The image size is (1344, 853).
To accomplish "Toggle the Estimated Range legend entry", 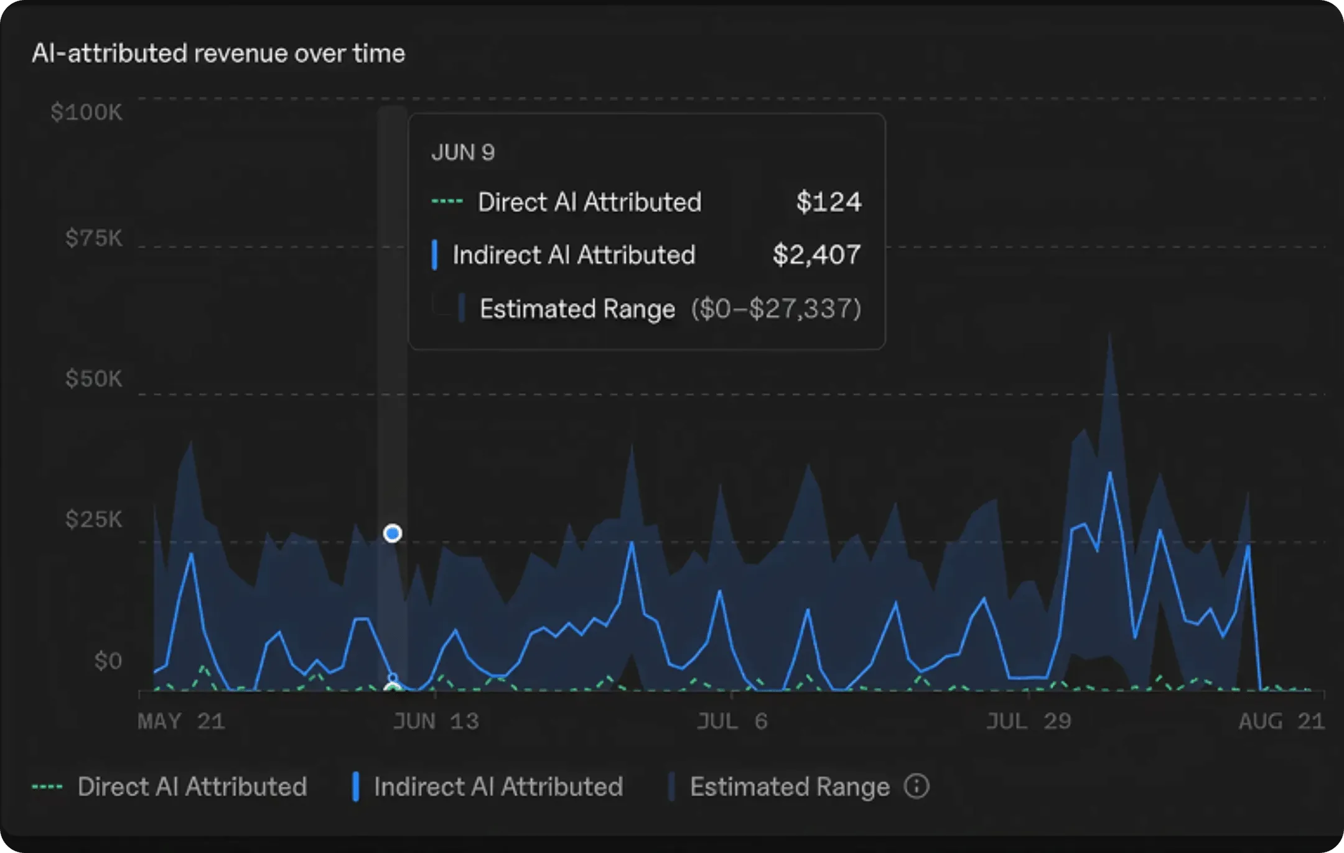I will pos(779,786).
